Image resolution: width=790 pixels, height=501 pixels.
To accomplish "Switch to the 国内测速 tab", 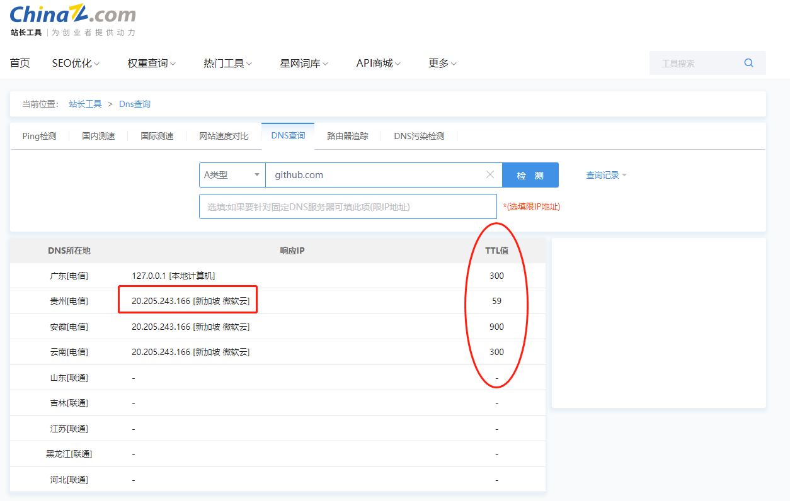I will [98, 136].
